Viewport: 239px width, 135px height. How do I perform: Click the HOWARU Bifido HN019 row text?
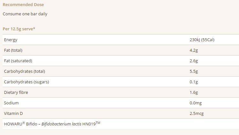coord(52,124)
